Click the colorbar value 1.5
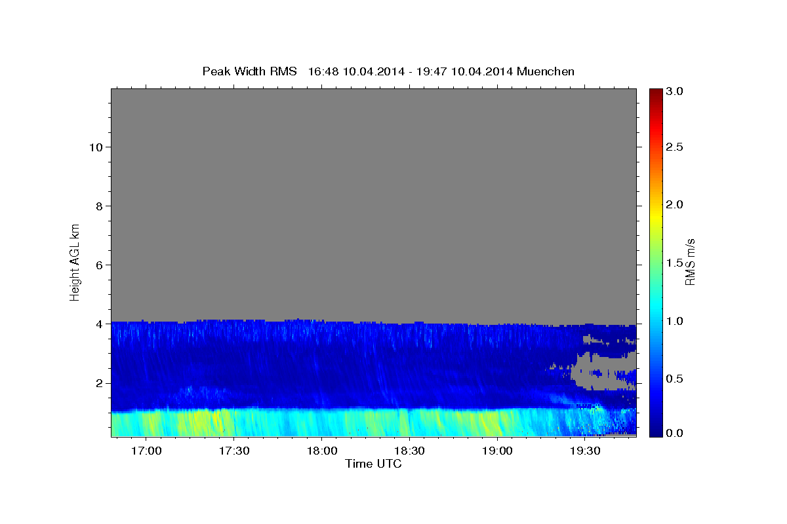The width and height of the screenshot is (787, 524). (x=675, y=263)
